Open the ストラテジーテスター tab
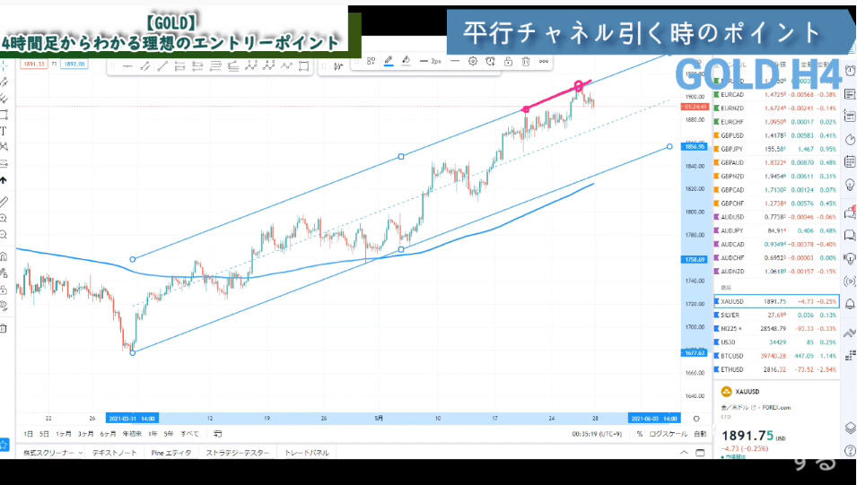The width and height of the screenshot is (857, 485). (x=237, y=453)
